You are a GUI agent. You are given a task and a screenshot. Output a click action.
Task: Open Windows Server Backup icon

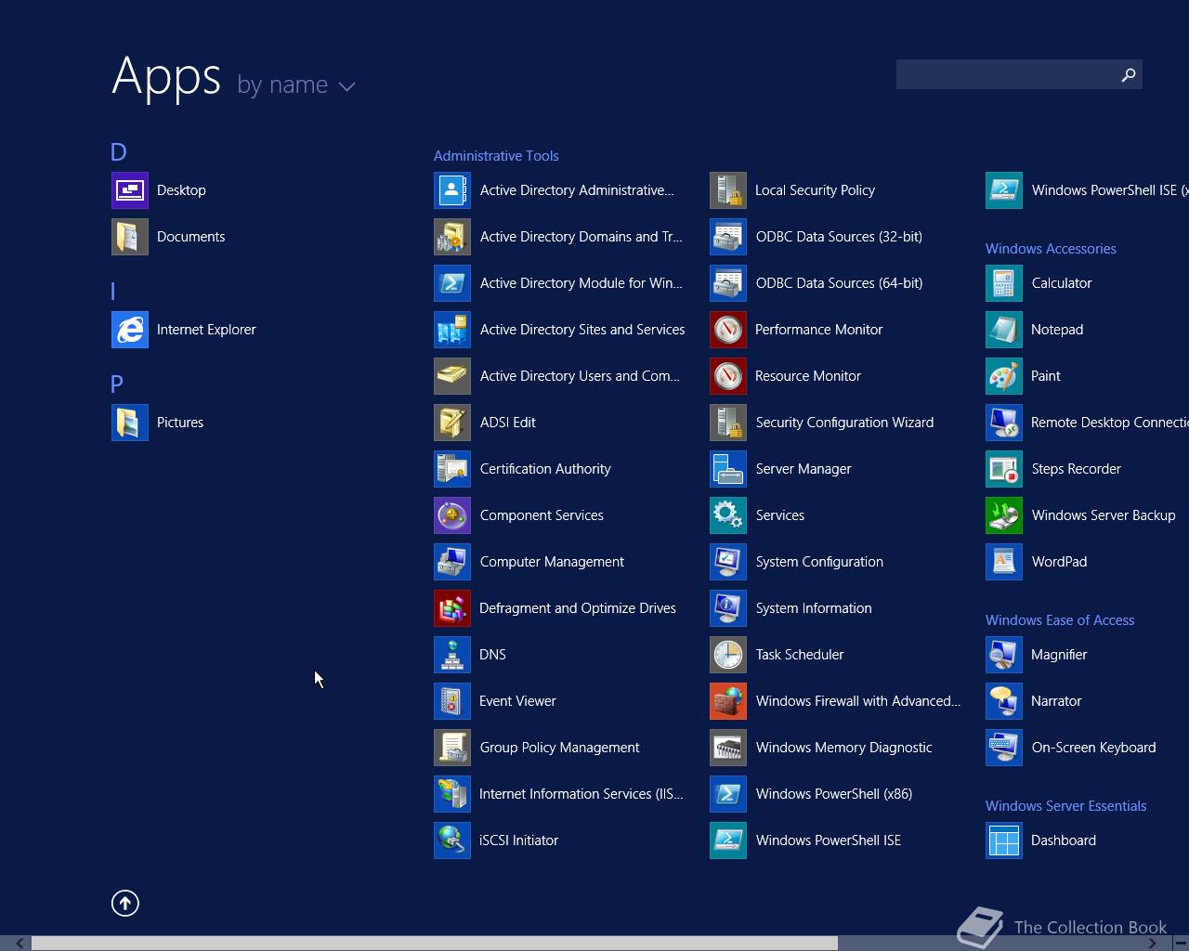(1004, 515)
